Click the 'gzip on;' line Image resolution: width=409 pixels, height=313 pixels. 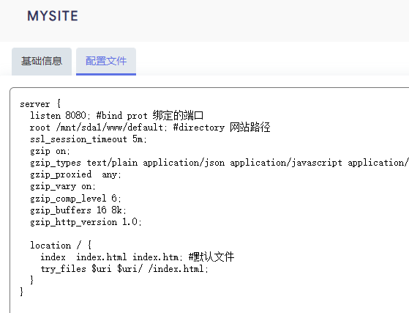(x=50, y=151)
